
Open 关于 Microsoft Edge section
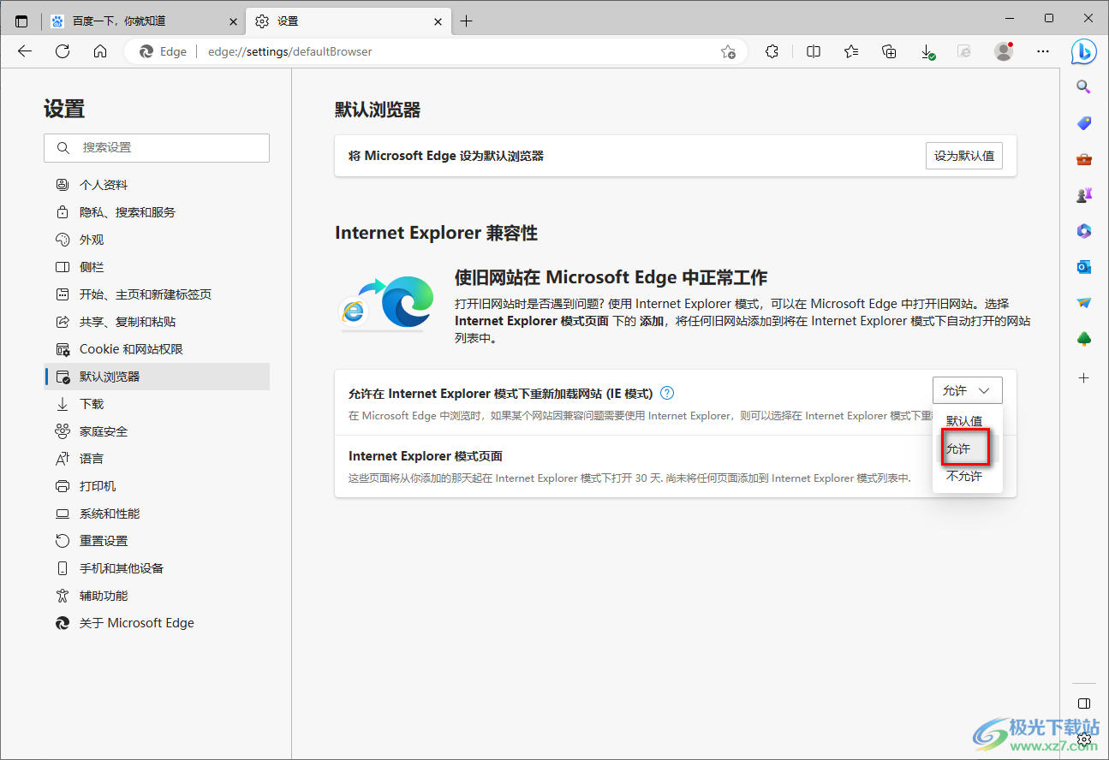[x=157, y=623]
